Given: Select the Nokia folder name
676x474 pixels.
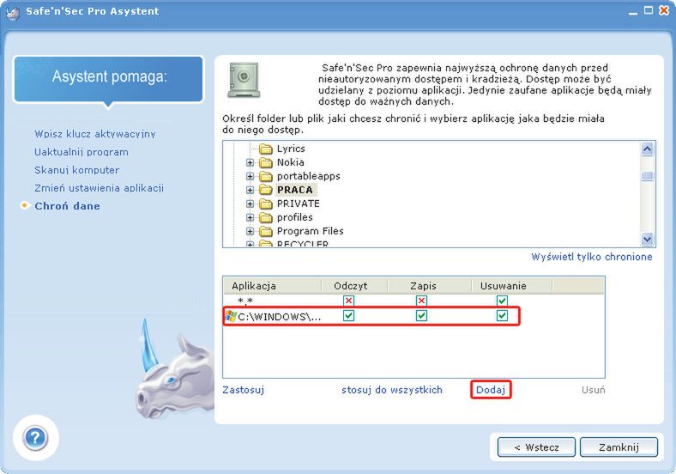Looking at the screenshot, I should (x=291, y=163).
